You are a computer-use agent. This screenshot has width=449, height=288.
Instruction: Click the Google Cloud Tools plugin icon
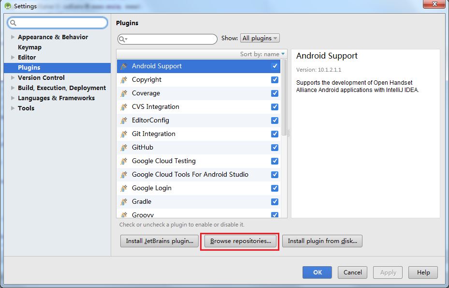[x=124, y=174]
